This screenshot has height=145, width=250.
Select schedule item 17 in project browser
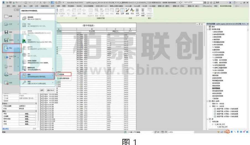[219, 73]
